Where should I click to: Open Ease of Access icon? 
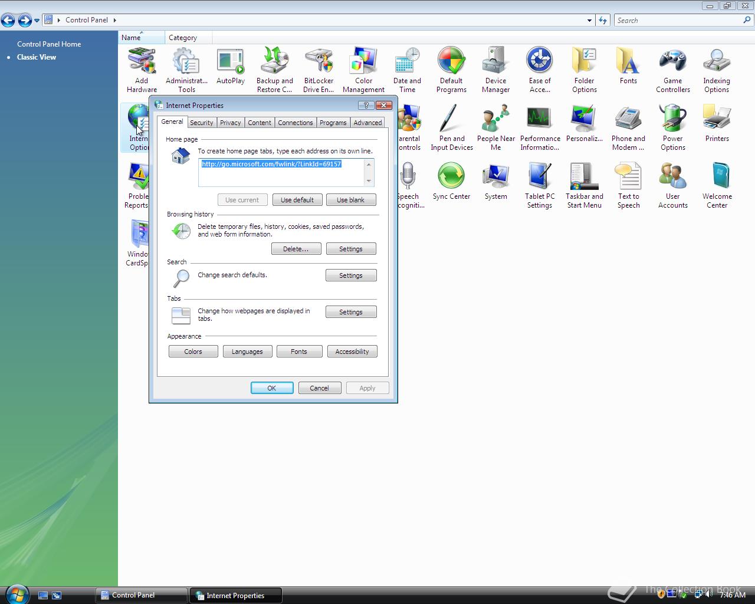point(540,70)
